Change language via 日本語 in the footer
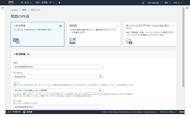 click(29, 112)
